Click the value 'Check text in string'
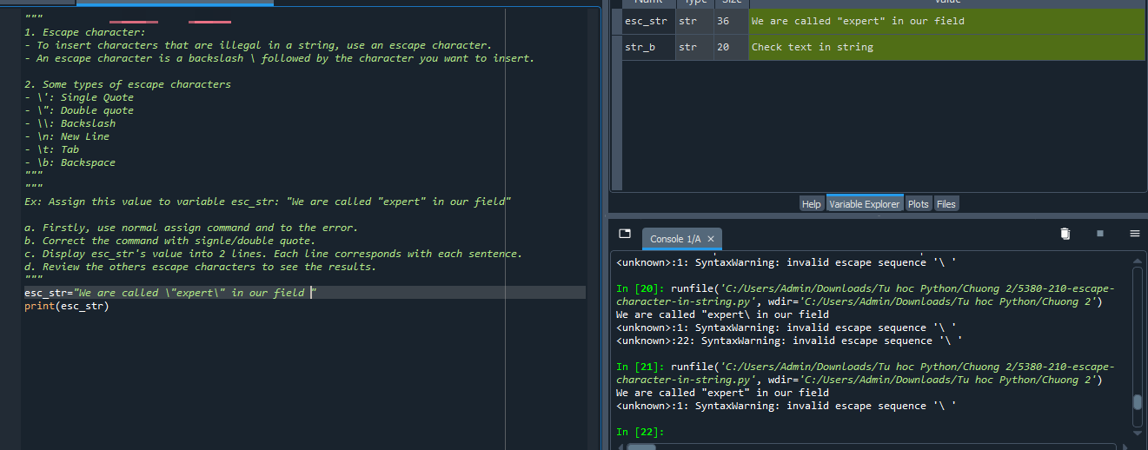1148x450 pixels. (x=946, y=47)
